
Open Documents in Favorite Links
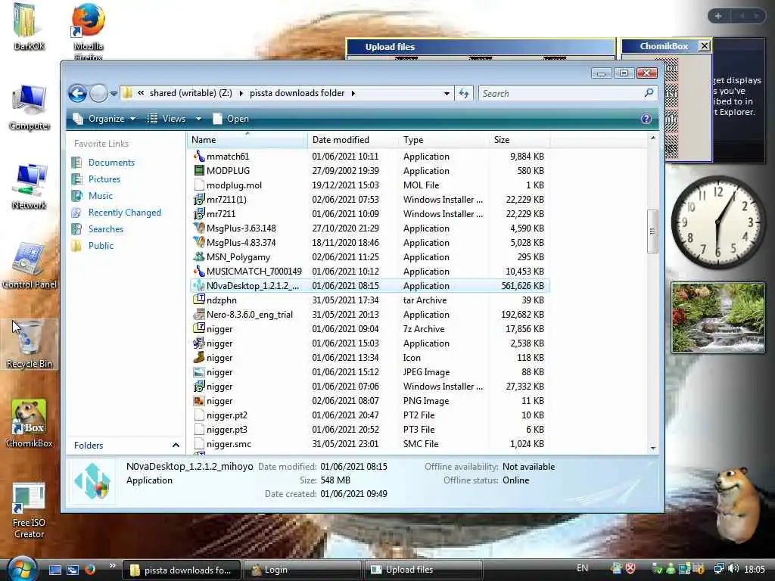tap(111, 163)
